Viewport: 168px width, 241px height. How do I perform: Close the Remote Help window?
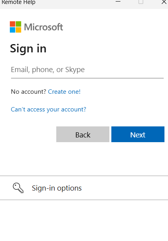(x=164, y=2)
